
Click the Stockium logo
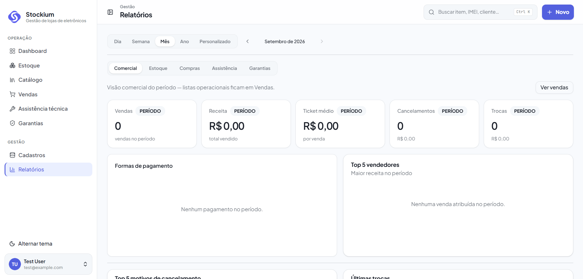(14, 17)
